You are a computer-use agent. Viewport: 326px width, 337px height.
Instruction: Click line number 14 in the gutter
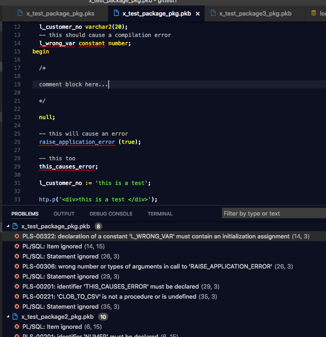pos(17,43)
